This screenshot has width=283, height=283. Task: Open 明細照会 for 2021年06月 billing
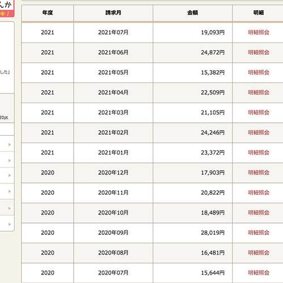coord(259,53)
